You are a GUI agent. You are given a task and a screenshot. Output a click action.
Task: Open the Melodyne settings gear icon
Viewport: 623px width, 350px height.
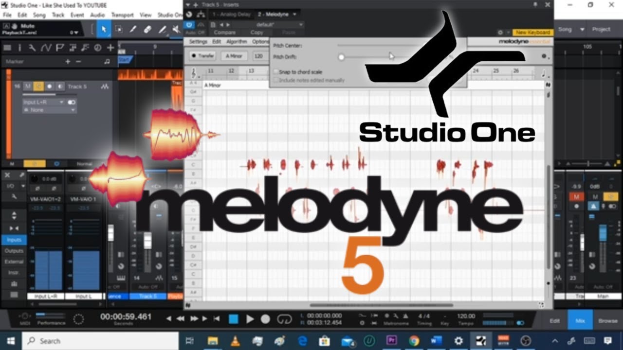pos(544,56)
